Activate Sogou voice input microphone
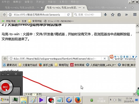139x104 pixels. click(124, 57)
